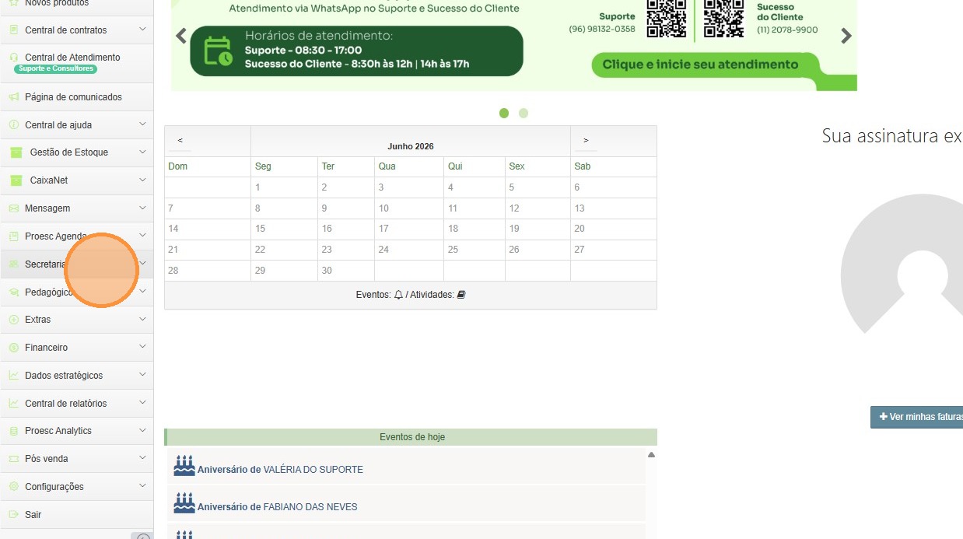Expand Dados estratégicos chevron
Viewport: 963px width, 539px height.
(142, 375)
